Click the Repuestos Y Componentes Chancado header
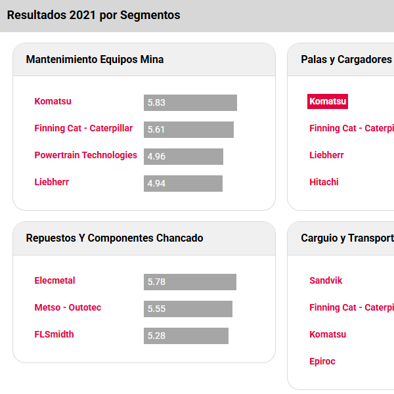394x394 pixels. pos(114,238)
